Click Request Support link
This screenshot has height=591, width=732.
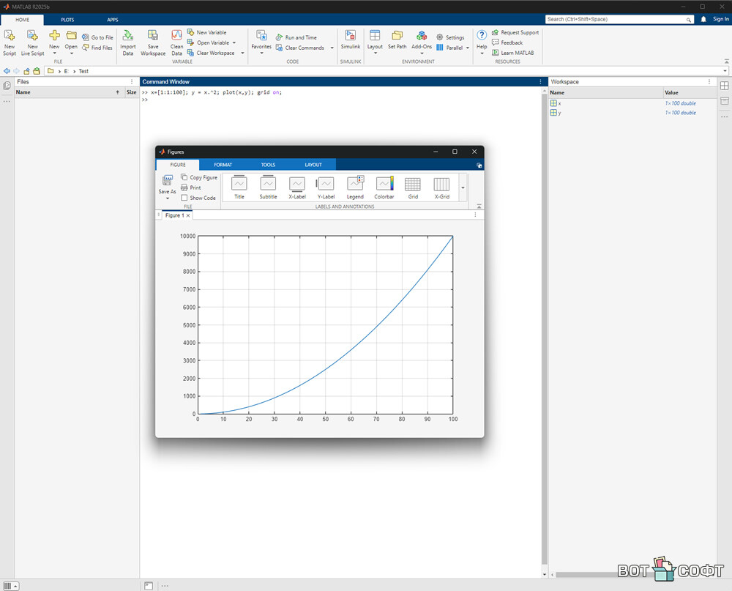(x=519, y=32)
